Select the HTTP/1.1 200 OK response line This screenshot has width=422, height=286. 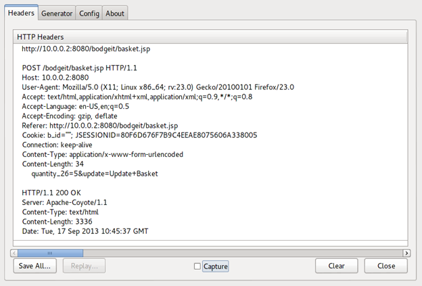click(x=51, y=193)
